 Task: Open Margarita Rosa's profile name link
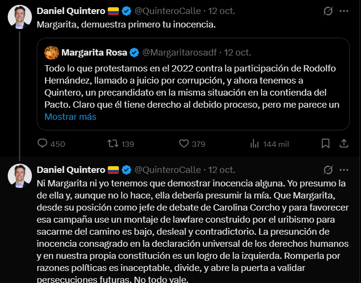94,52
